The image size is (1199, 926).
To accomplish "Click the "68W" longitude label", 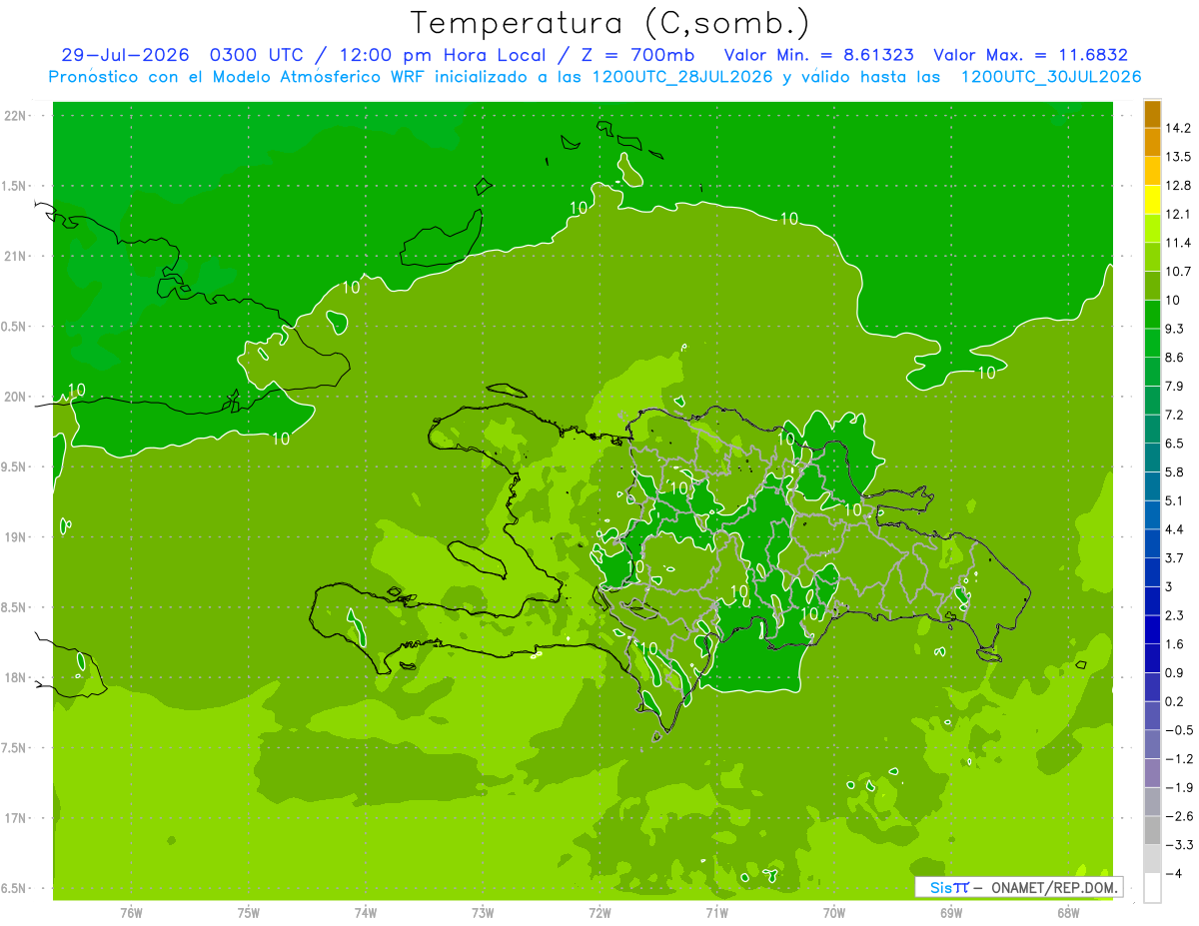I will (x=1067, y=913).
